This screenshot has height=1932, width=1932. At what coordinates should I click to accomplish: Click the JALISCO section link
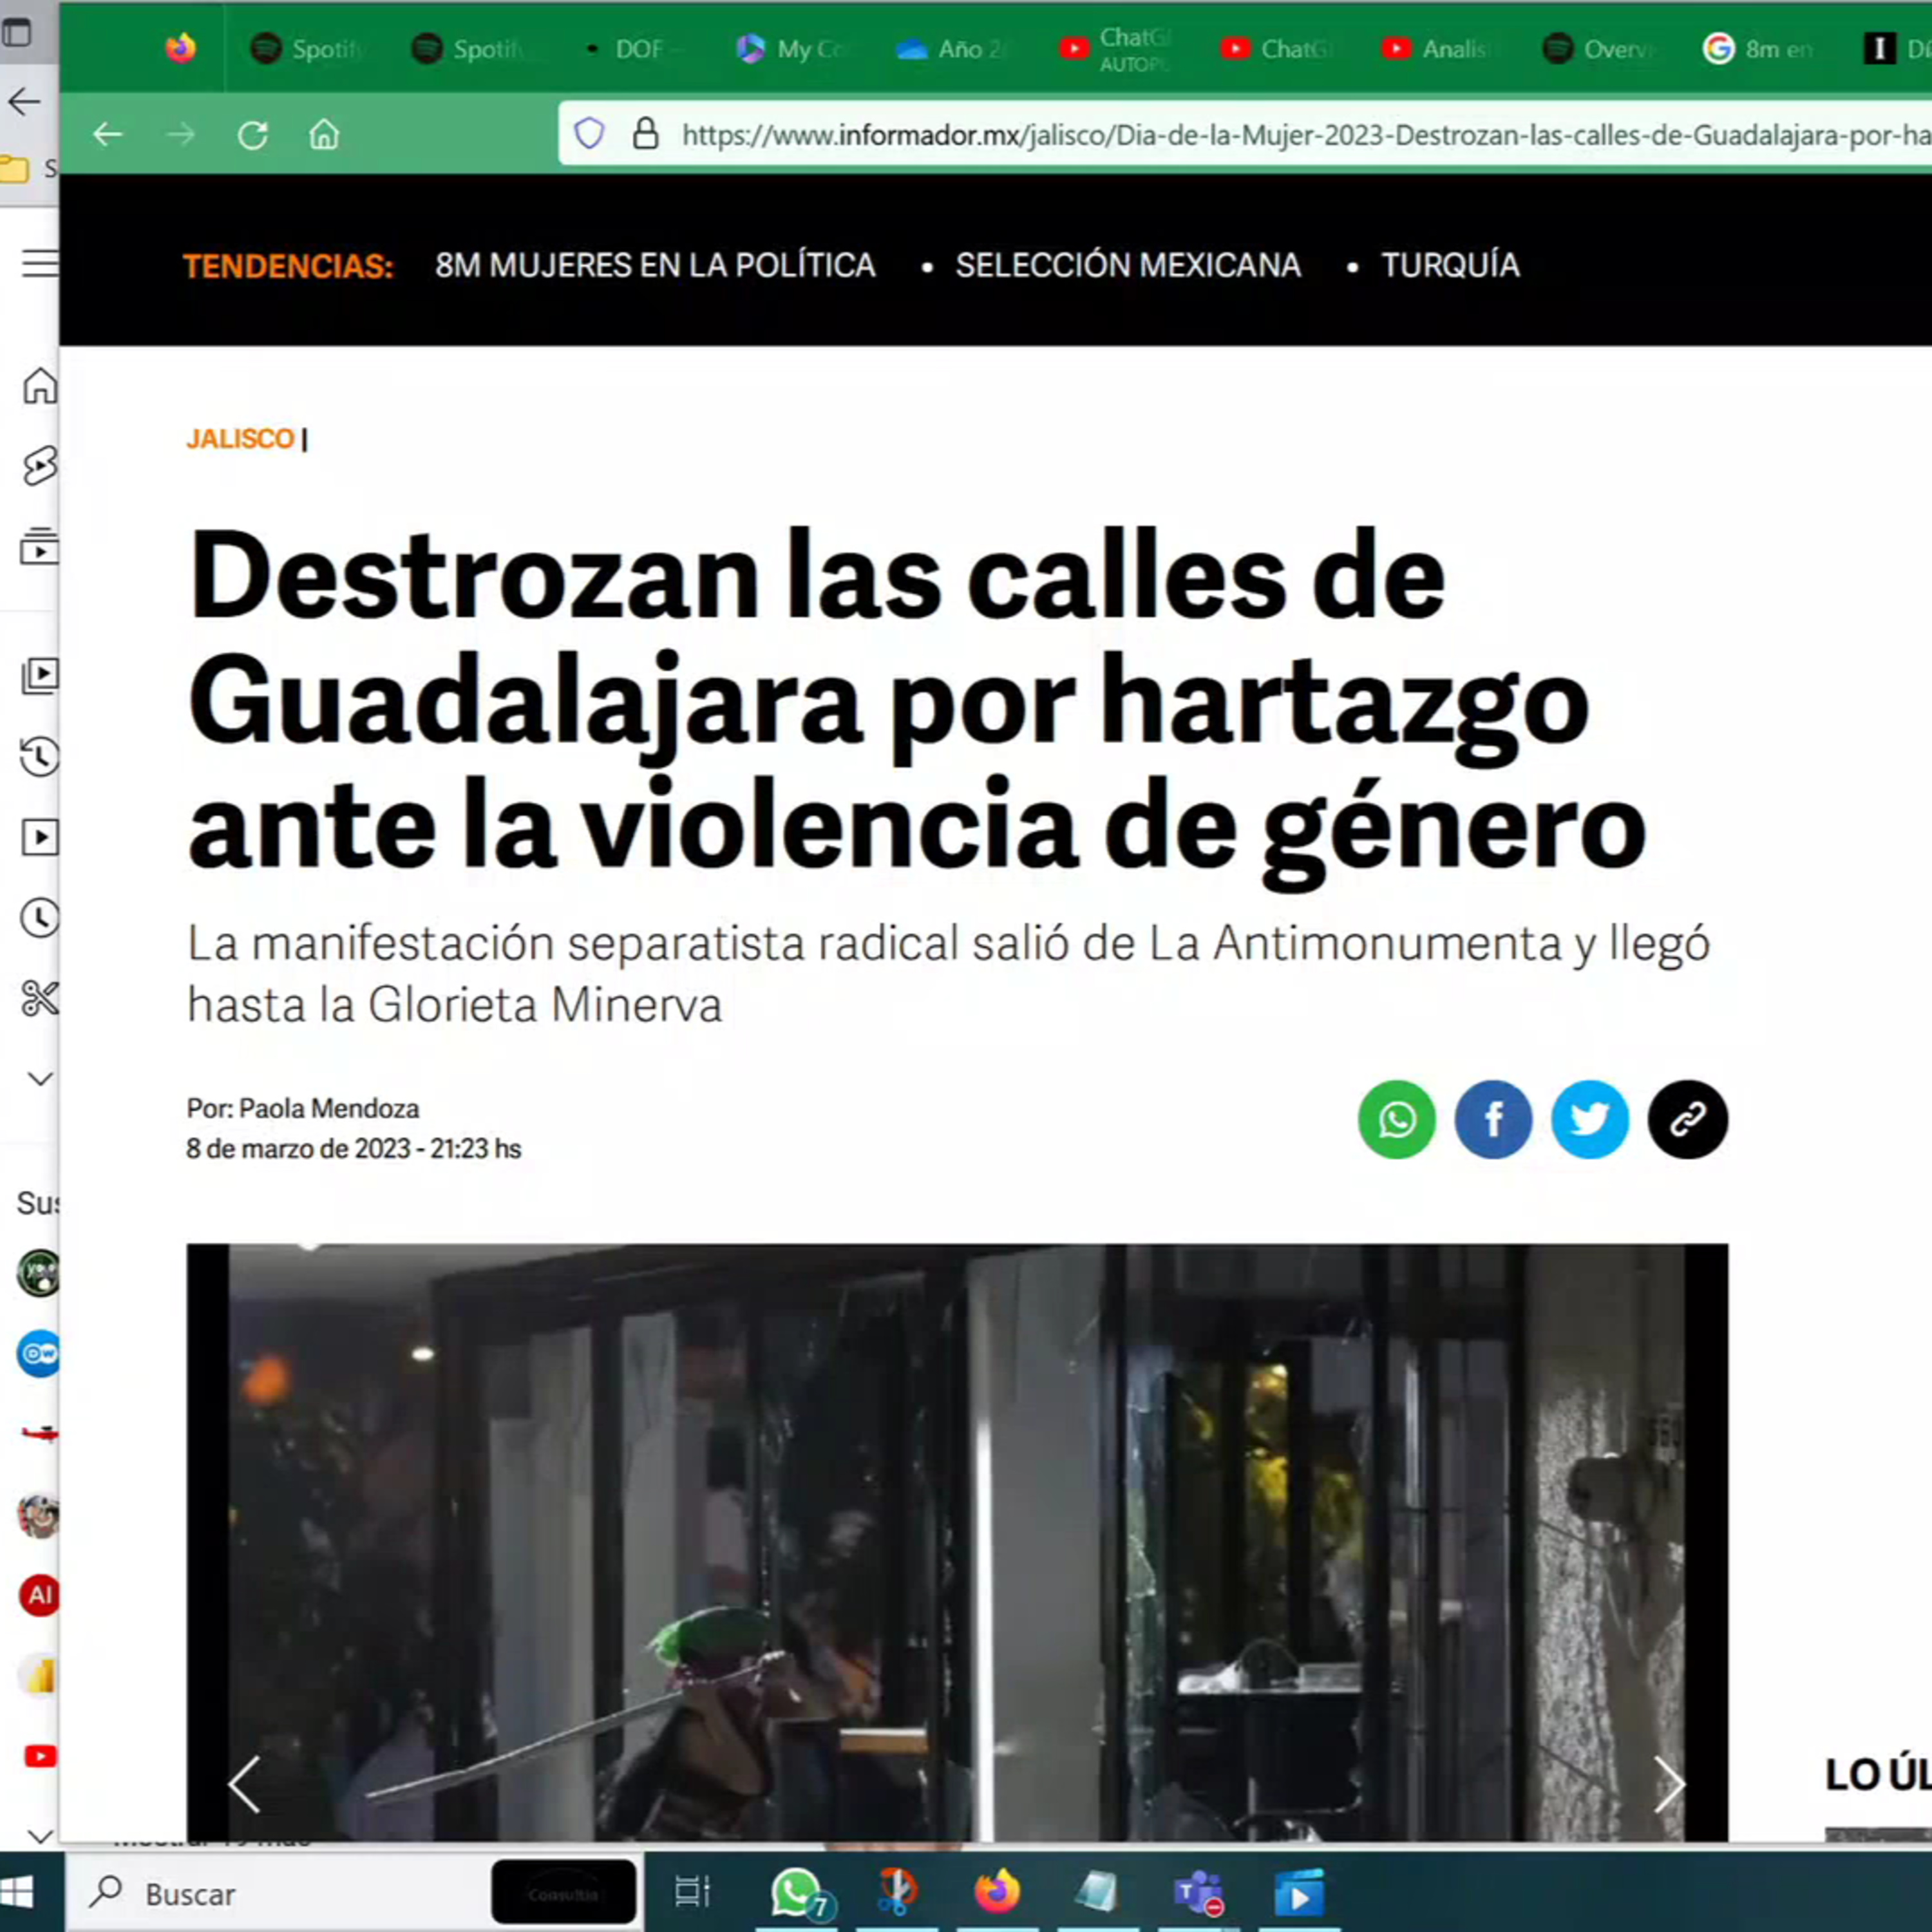pos(240,439)
